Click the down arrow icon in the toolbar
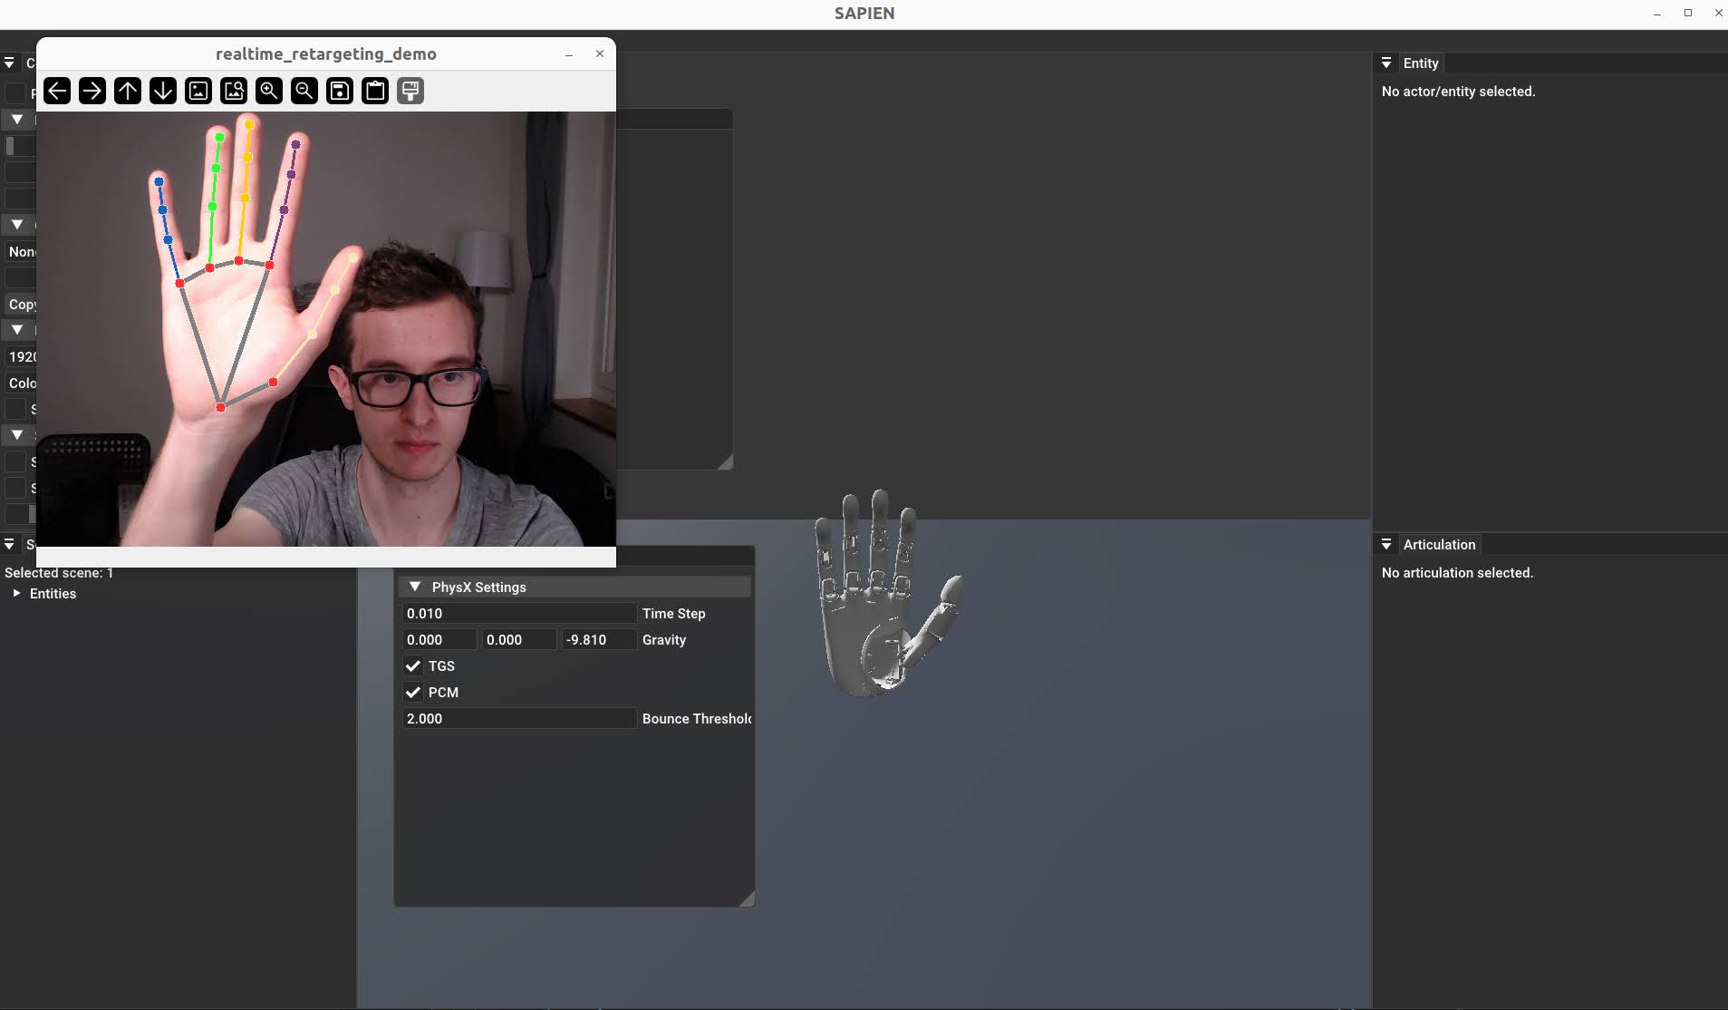1728x1010 pixels. 162,91
